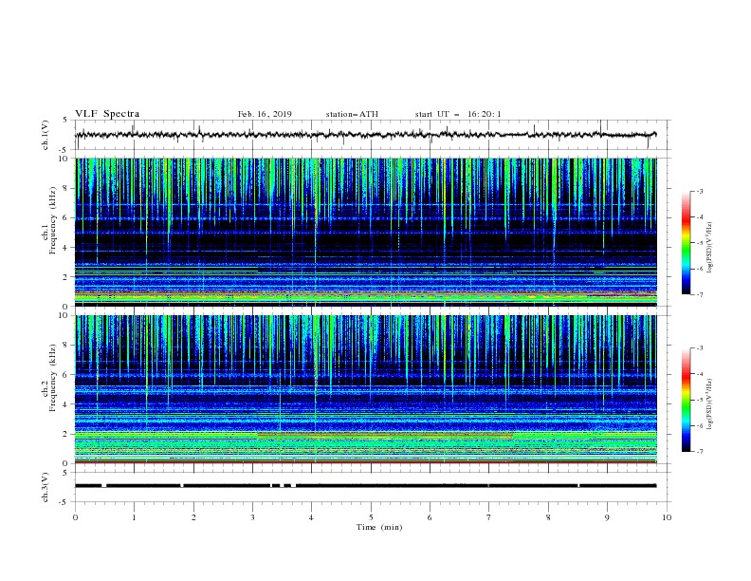
Task: Click the date 'Feb. 16, 2019'
Action: (x=265, y=114)
